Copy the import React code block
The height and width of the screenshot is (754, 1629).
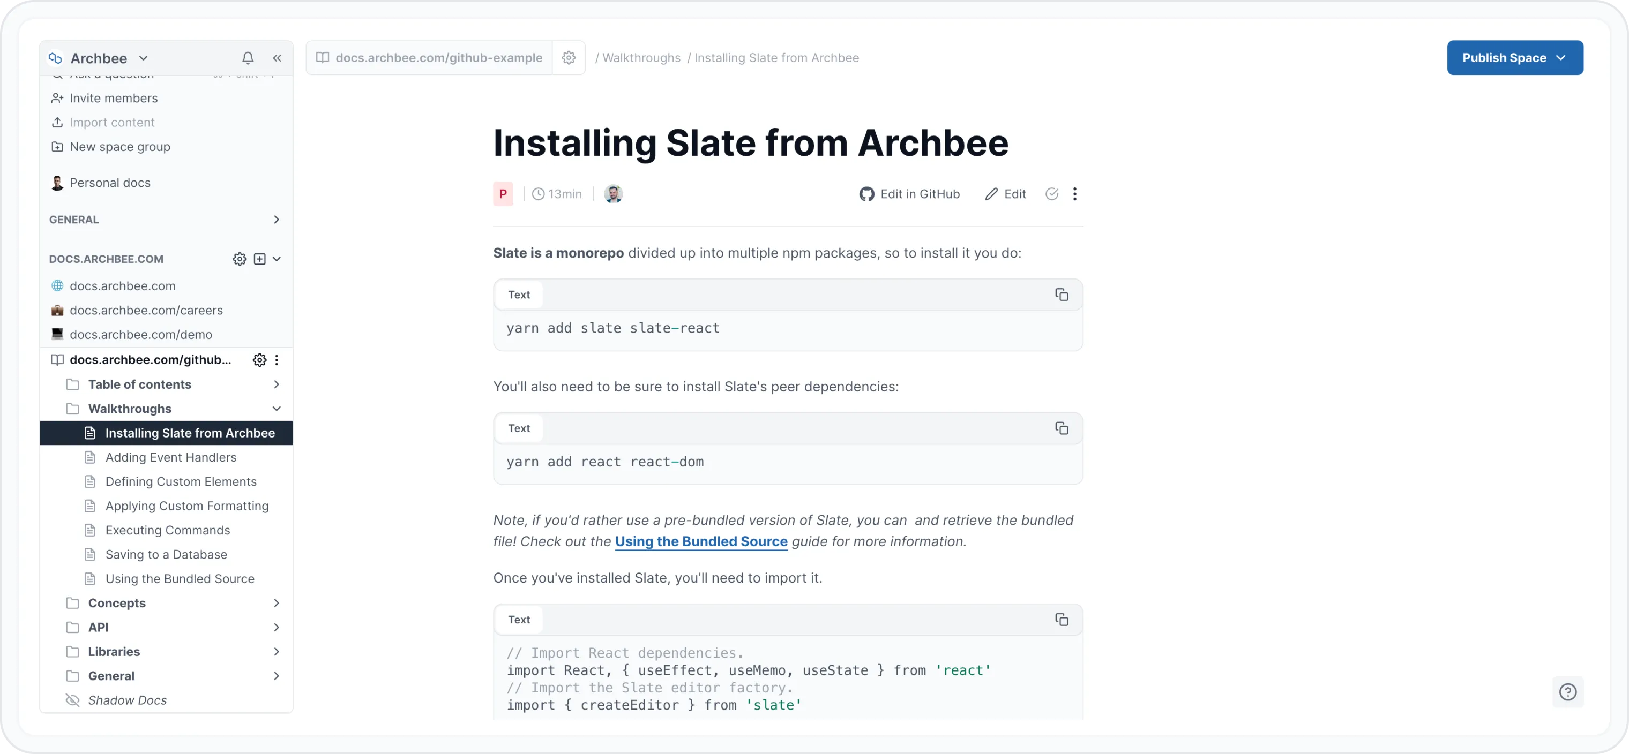(1061, 620)
